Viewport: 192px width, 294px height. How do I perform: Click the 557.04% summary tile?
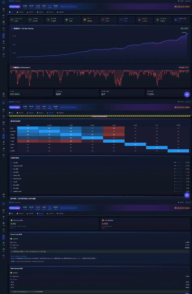31,93
